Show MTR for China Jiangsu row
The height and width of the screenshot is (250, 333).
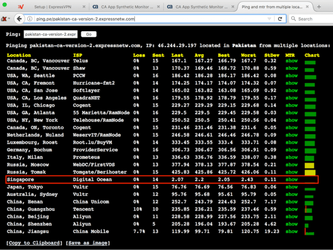tap(291, 231)
